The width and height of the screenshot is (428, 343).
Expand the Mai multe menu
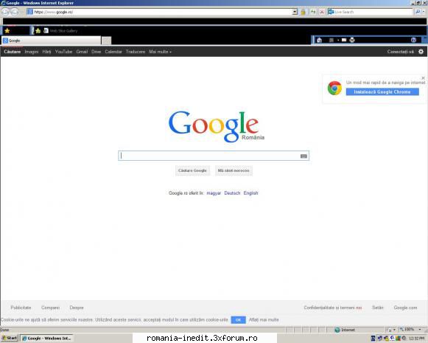point(160,52)
